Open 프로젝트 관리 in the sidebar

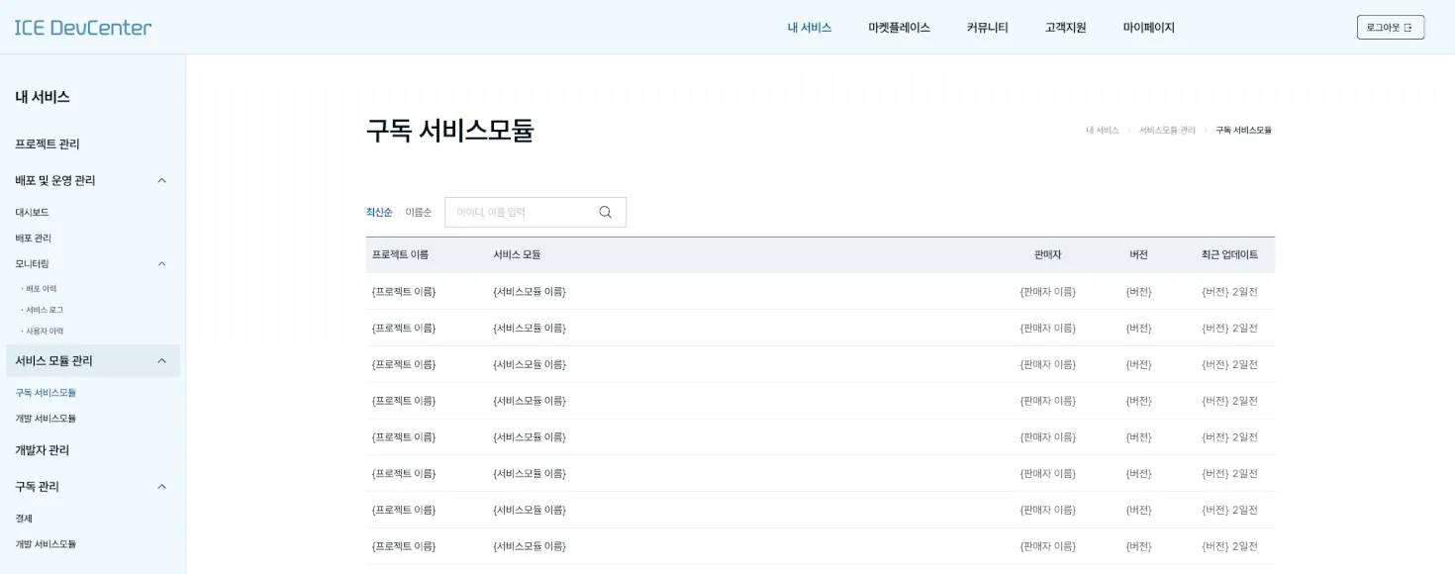click(x=47, y=143)
